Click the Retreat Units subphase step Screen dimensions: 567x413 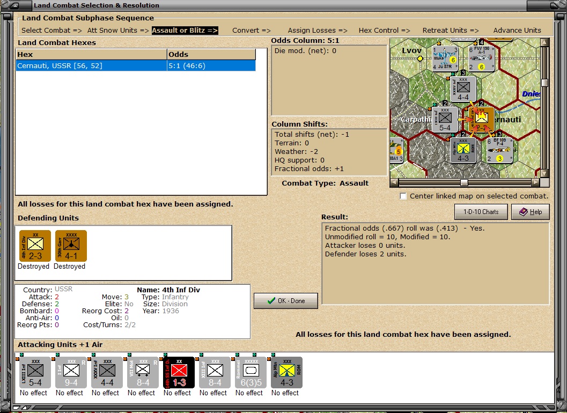pyautogui.click(x=451, y=31)
